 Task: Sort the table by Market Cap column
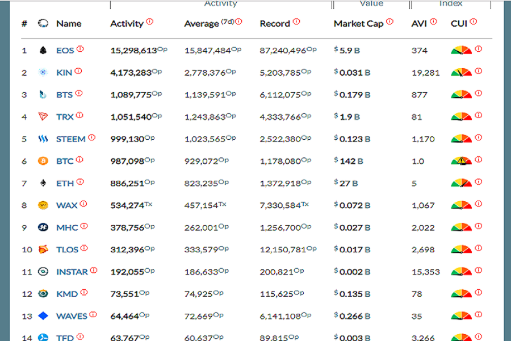click(x=358, y=24)
